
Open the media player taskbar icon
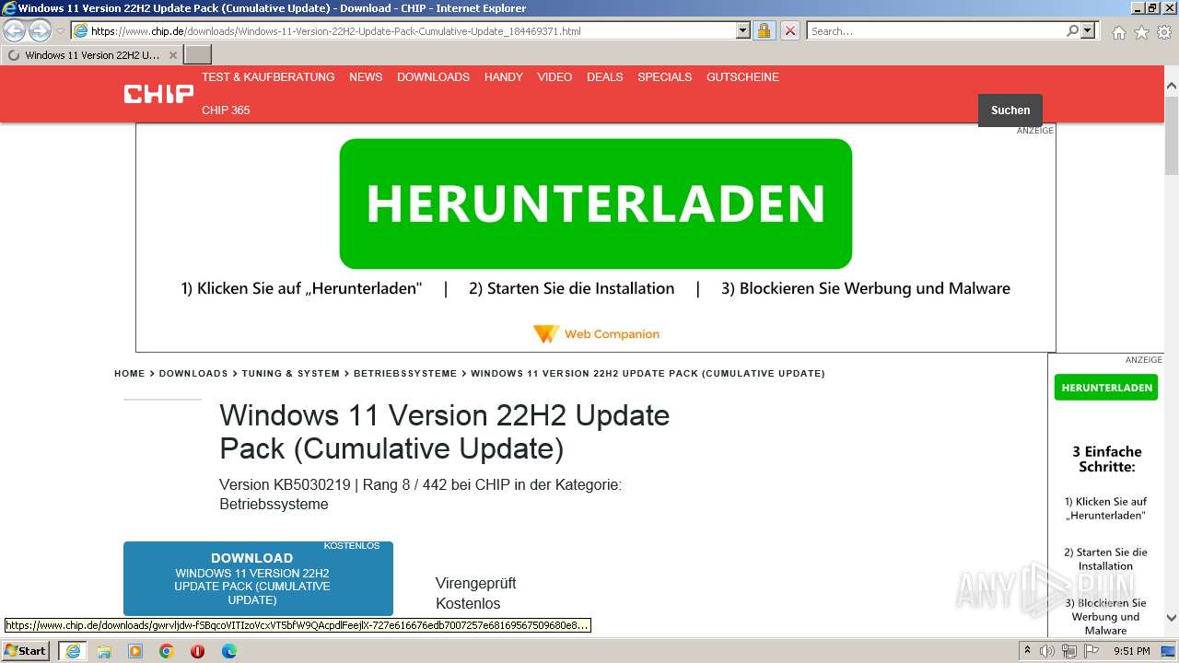135,651
